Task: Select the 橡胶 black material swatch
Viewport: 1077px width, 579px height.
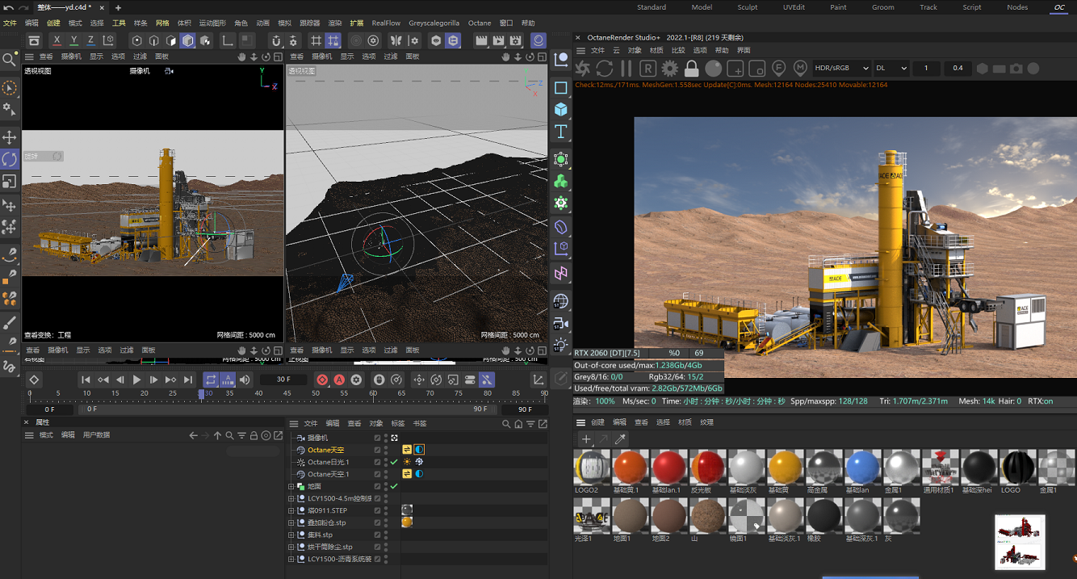Action: [x=824, y=517]
